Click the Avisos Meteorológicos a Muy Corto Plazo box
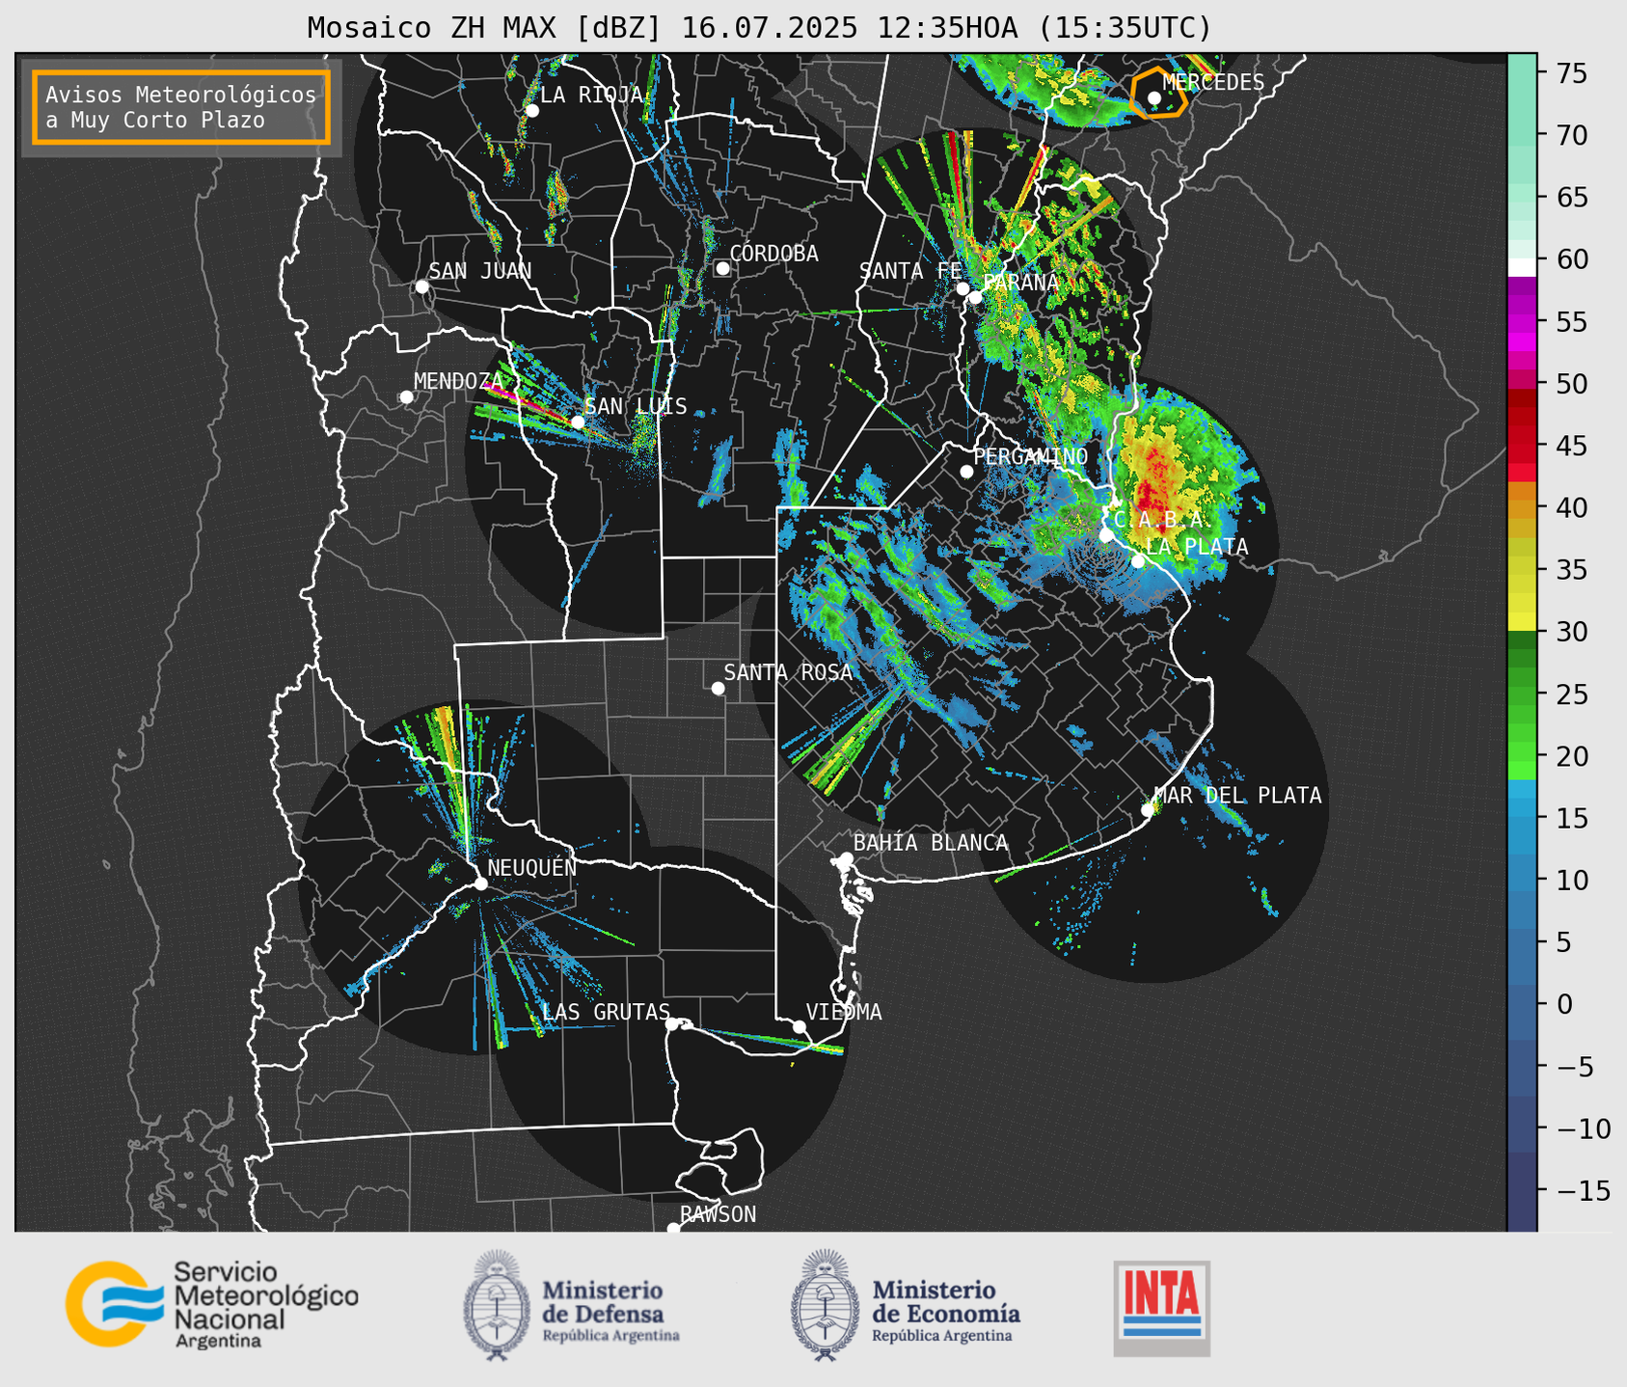 (x=181, y=107)
